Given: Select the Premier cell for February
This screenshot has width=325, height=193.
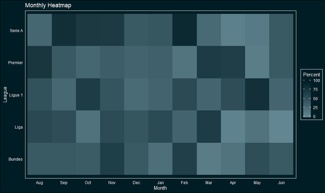Looking at the screenshot, I should tap(184, 62).
